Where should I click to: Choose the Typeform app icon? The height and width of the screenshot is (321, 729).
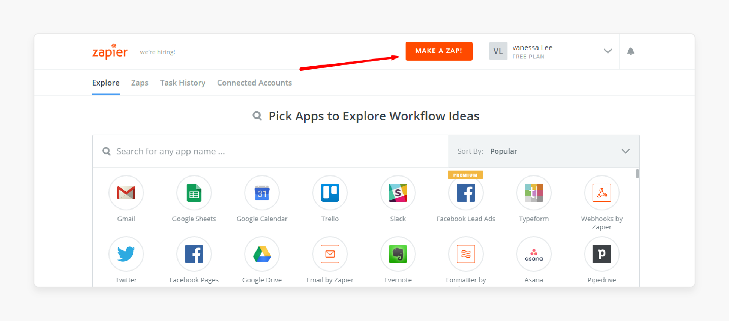534,192
